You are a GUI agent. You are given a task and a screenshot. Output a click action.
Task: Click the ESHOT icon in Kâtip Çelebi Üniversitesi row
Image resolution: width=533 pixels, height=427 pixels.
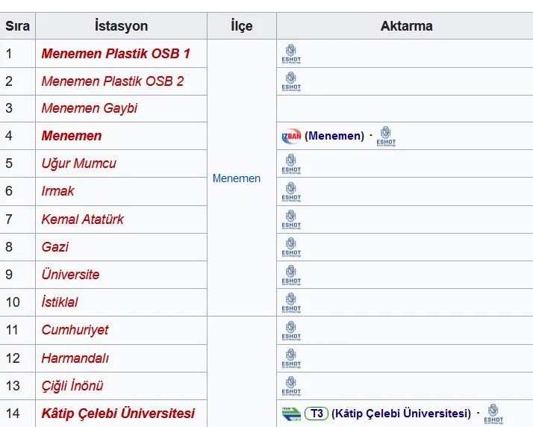point(493,414)
